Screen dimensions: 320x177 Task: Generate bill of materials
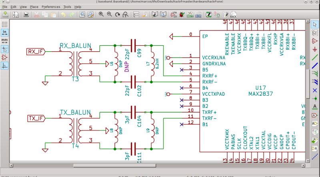click(x=198, y=14)
